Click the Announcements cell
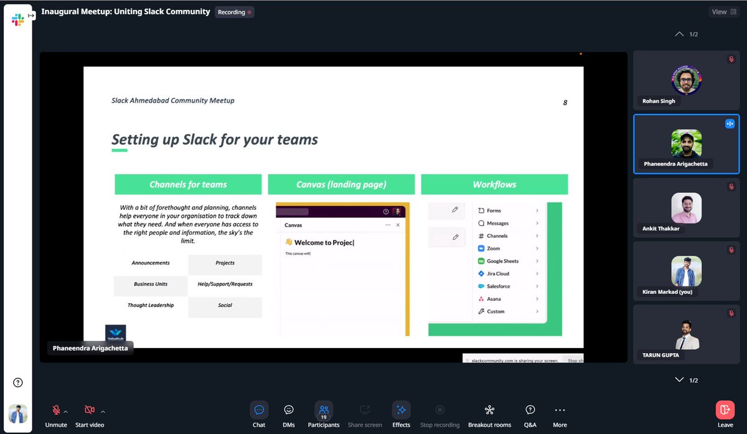This screenshot has height=434, width=747. point(151,263)
